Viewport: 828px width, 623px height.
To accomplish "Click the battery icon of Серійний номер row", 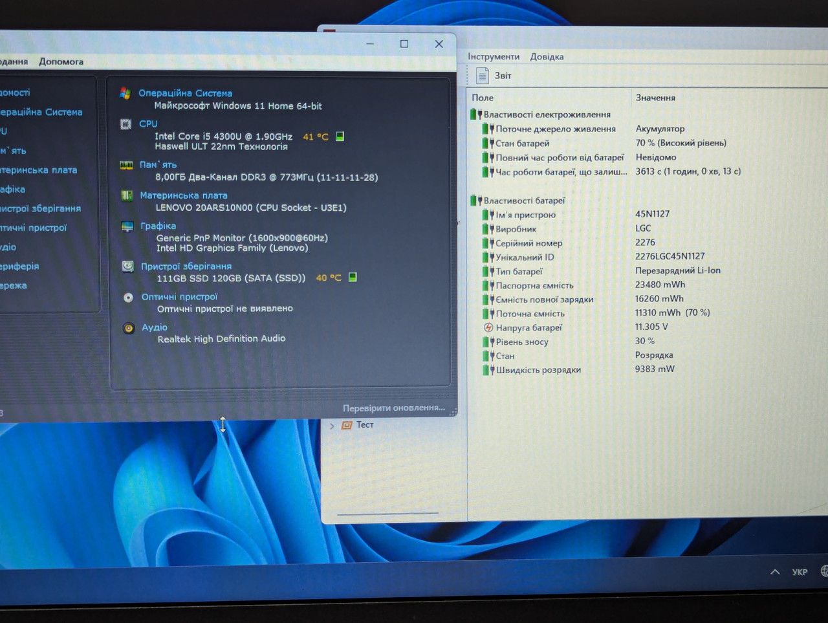I will (x=488, y=243).
